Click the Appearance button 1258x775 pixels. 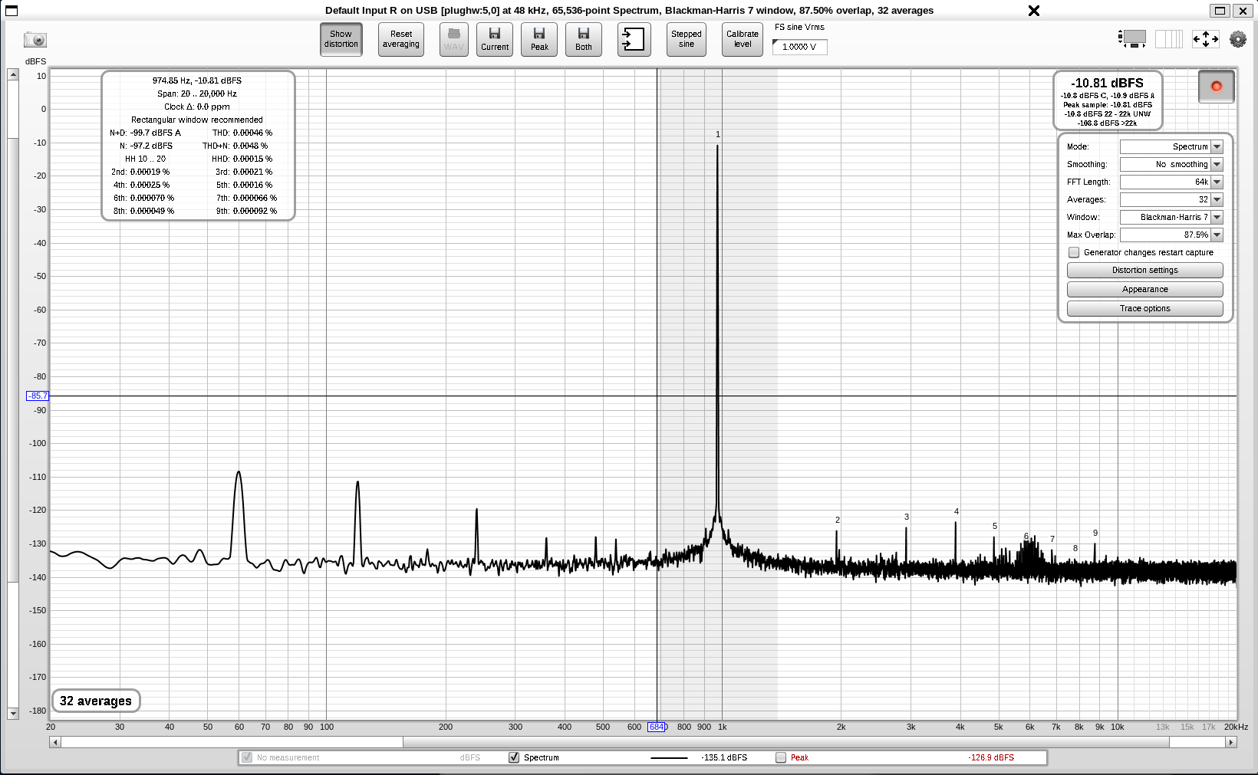click(1144, 290)
